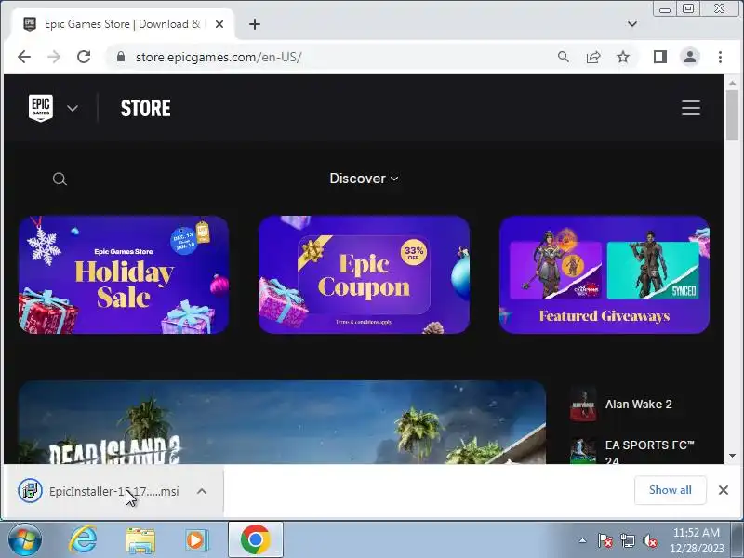Close the downloads bar
The width and height of the screenshot is (744, 558).
point(724,490)
